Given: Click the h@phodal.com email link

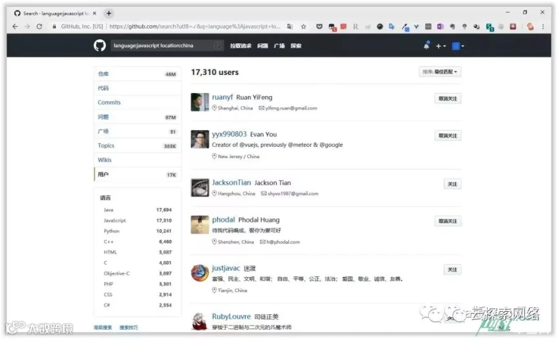Looking at the screenshot, I should [x=283, y=242].
